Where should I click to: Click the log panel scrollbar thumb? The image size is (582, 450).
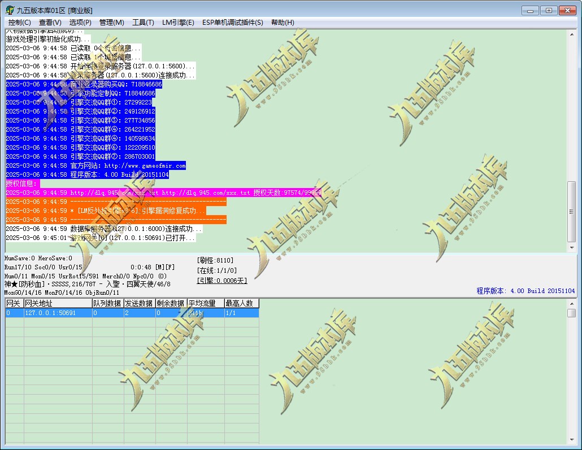[572, 212]
